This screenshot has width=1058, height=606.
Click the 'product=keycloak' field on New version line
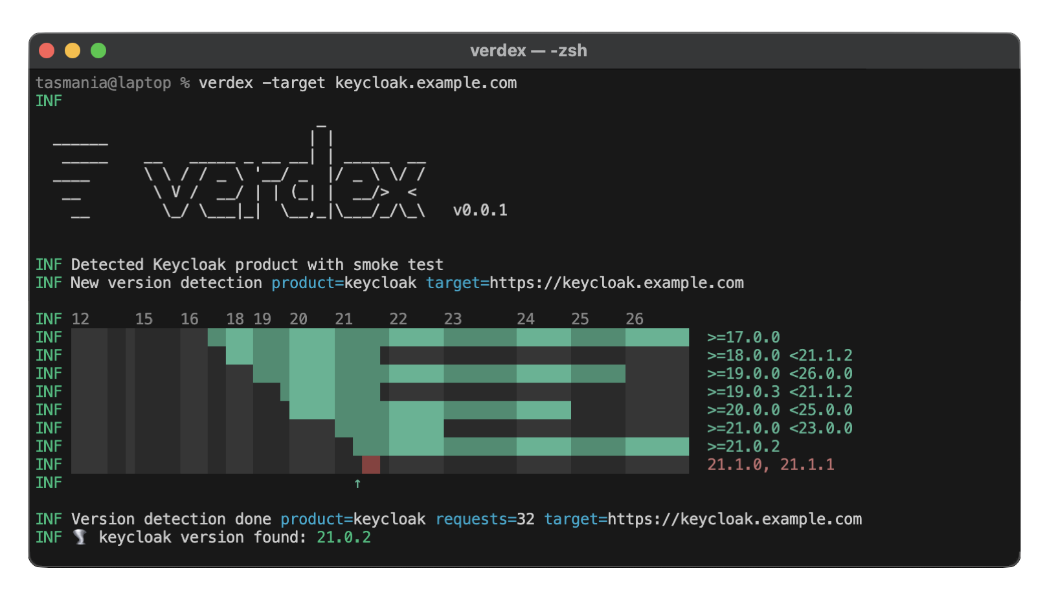pos(344,283)
